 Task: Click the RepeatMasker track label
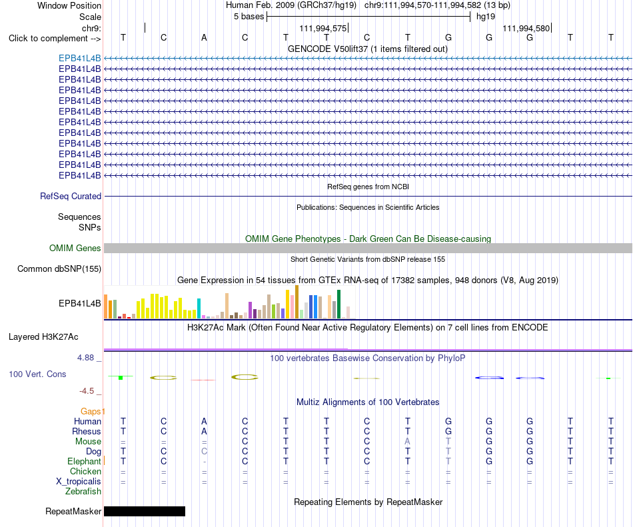[73, 511]
